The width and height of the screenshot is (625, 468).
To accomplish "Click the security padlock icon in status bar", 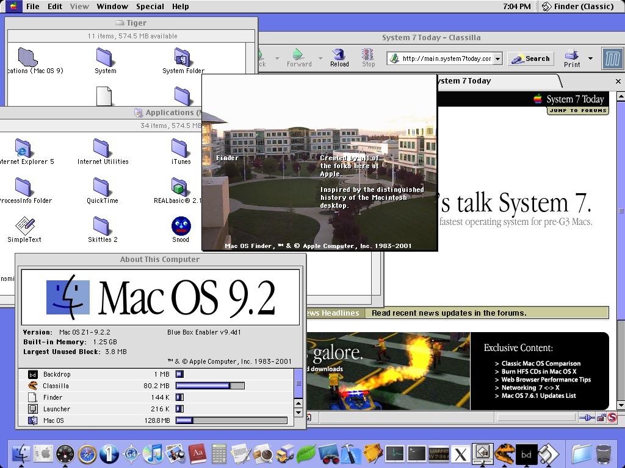I will pyautogui.click(x=601, y=417).
